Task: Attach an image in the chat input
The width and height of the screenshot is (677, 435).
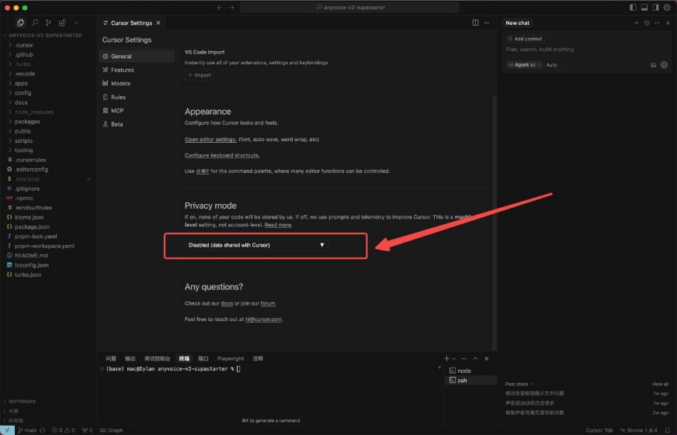Action: [654, 65]
